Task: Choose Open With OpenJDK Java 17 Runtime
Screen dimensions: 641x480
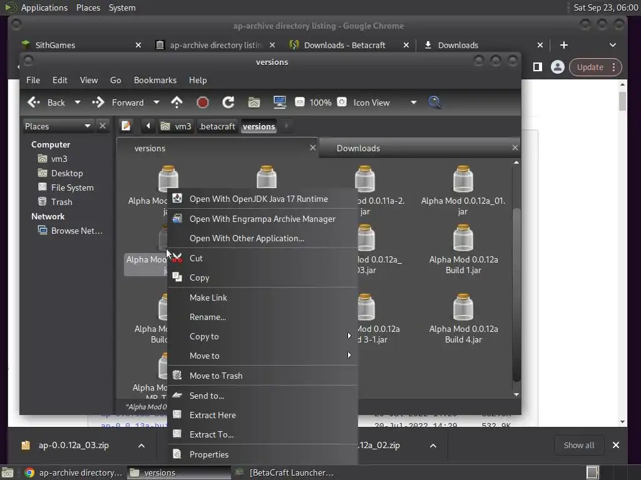Action: [262, 199]
